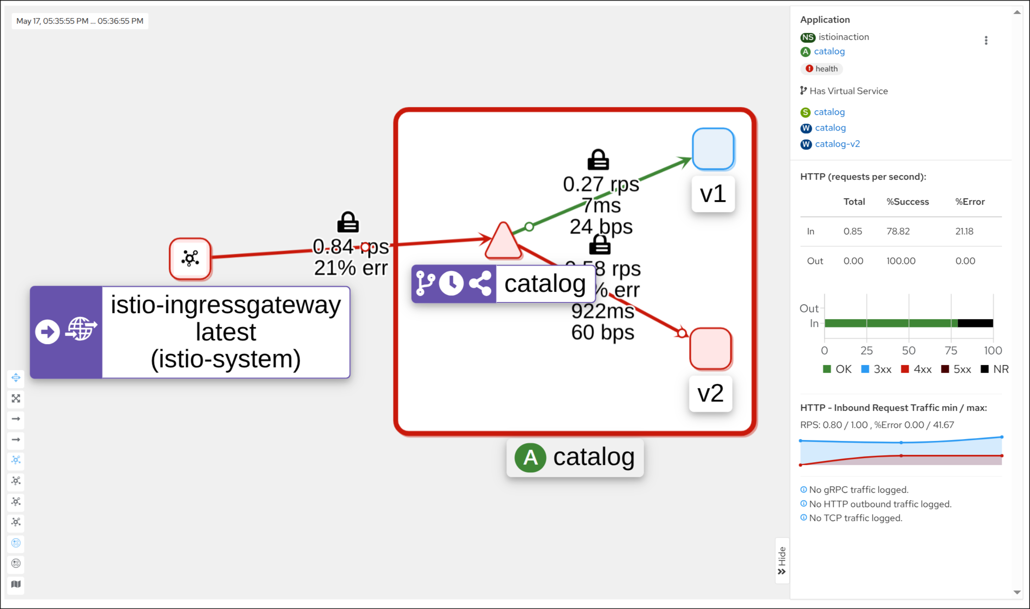
Task: Click the scrollbar up arrow
Action: pyautogui.click(x=1017, y=12)
